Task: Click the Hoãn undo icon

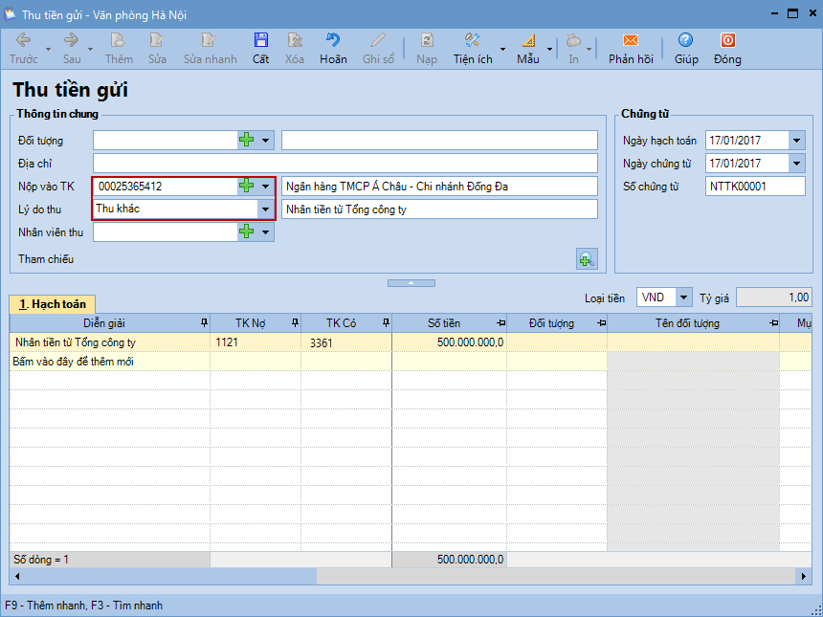Action: 333,41
